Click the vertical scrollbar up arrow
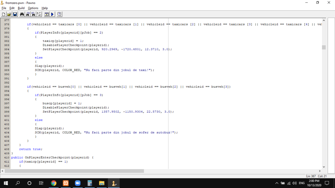 tap(324, 20)
